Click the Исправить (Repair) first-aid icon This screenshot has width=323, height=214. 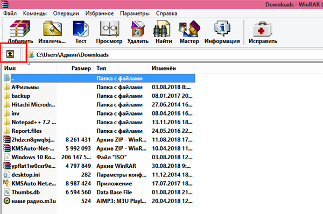point(263,29)
